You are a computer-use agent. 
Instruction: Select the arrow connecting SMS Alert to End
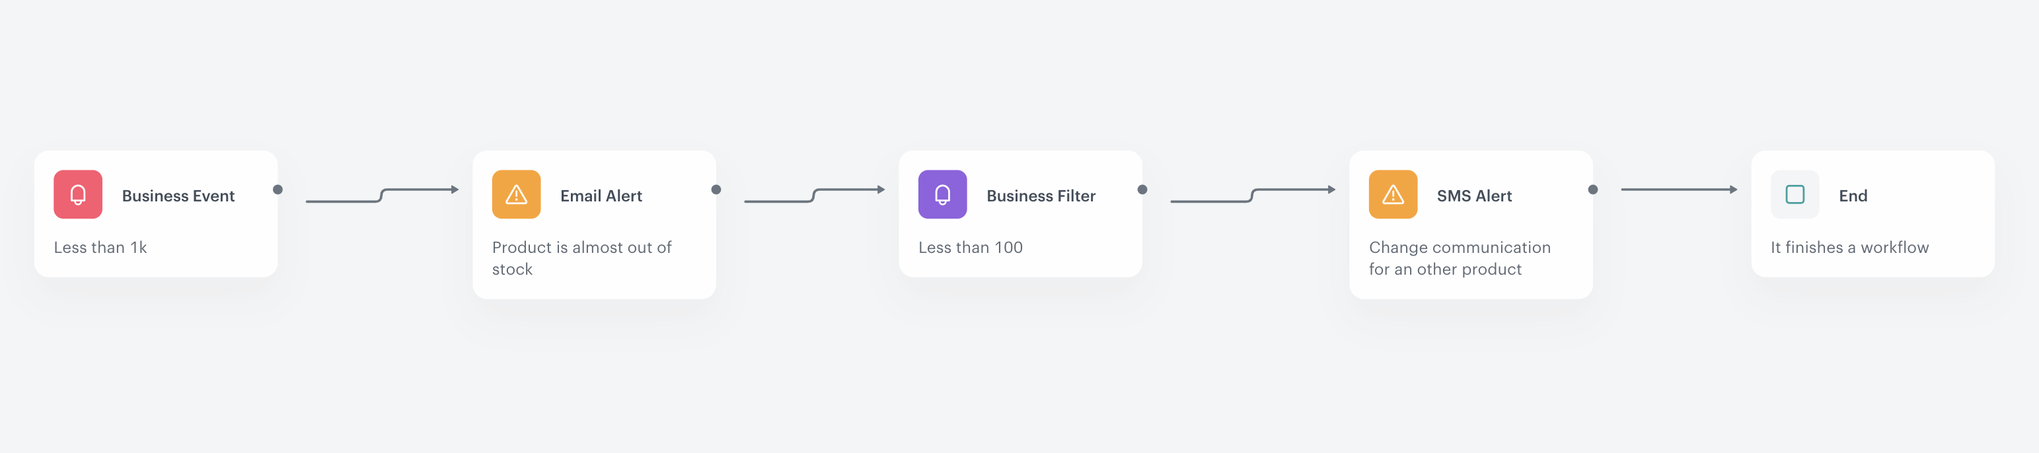click(x=1679, y=190)
